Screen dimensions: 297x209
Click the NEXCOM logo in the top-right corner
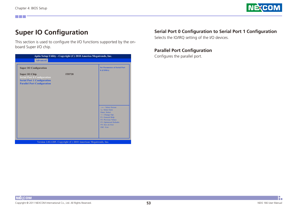[x=264, y=7]
